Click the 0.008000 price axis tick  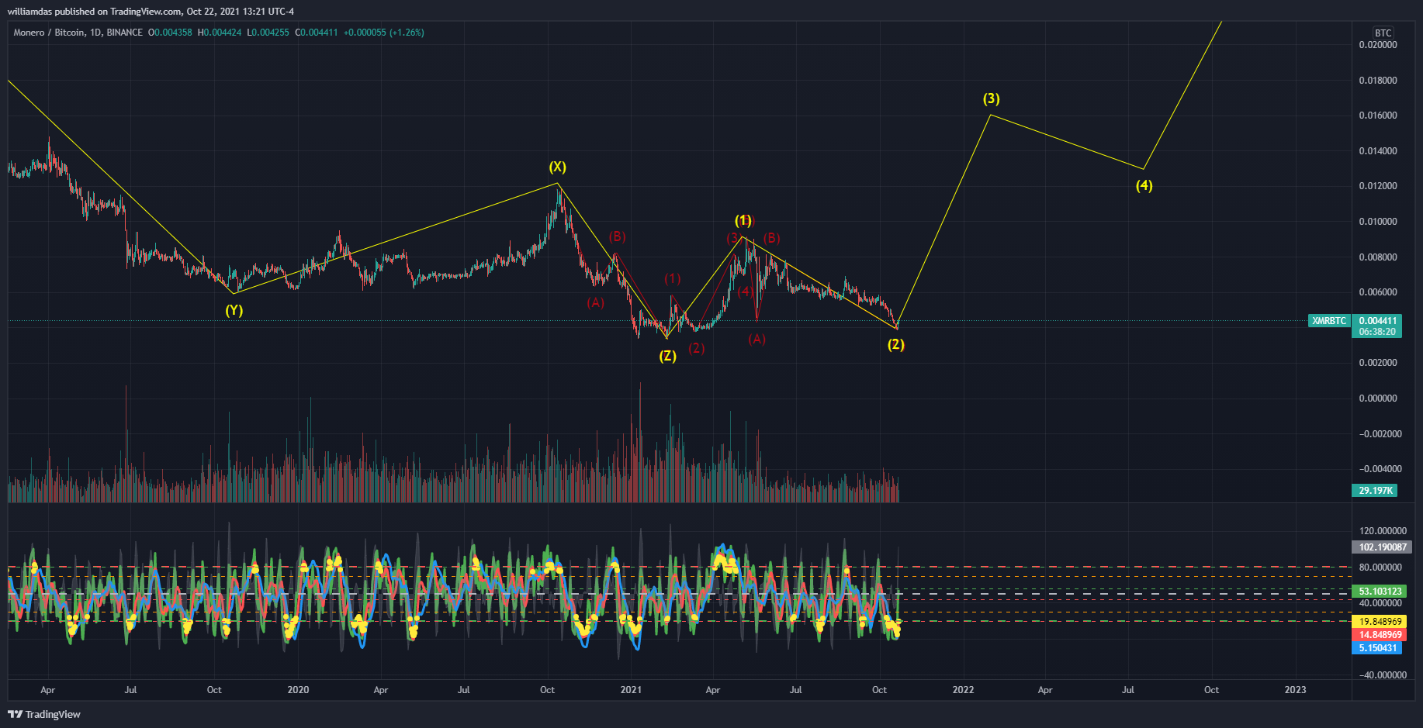pos(1378,257)
